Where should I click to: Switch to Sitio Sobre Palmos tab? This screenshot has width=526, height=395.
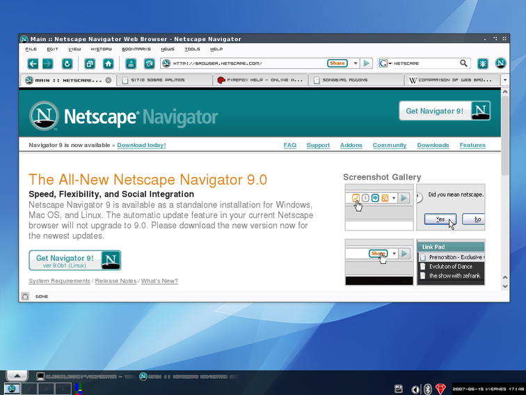coord(164,80)
